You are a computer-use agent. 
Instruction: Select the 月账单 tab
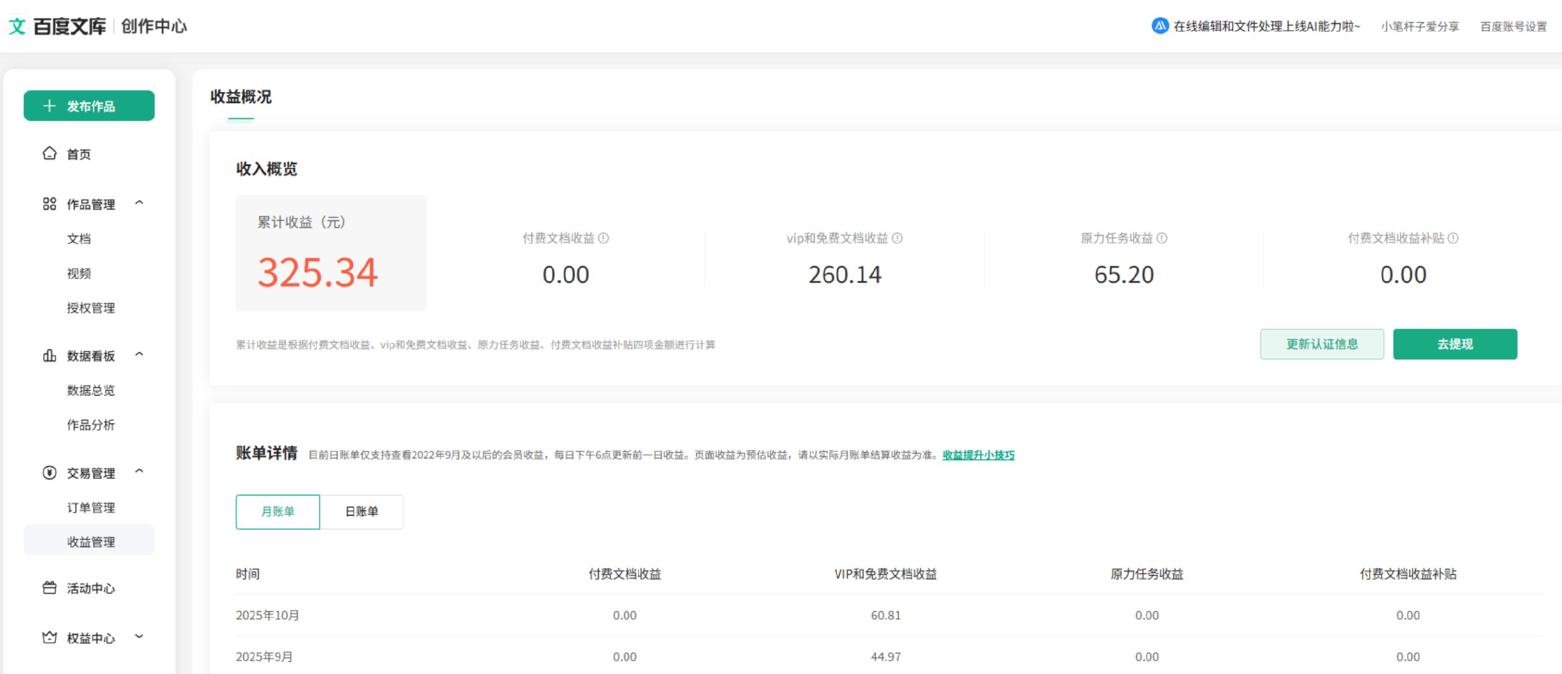(278, 512)
